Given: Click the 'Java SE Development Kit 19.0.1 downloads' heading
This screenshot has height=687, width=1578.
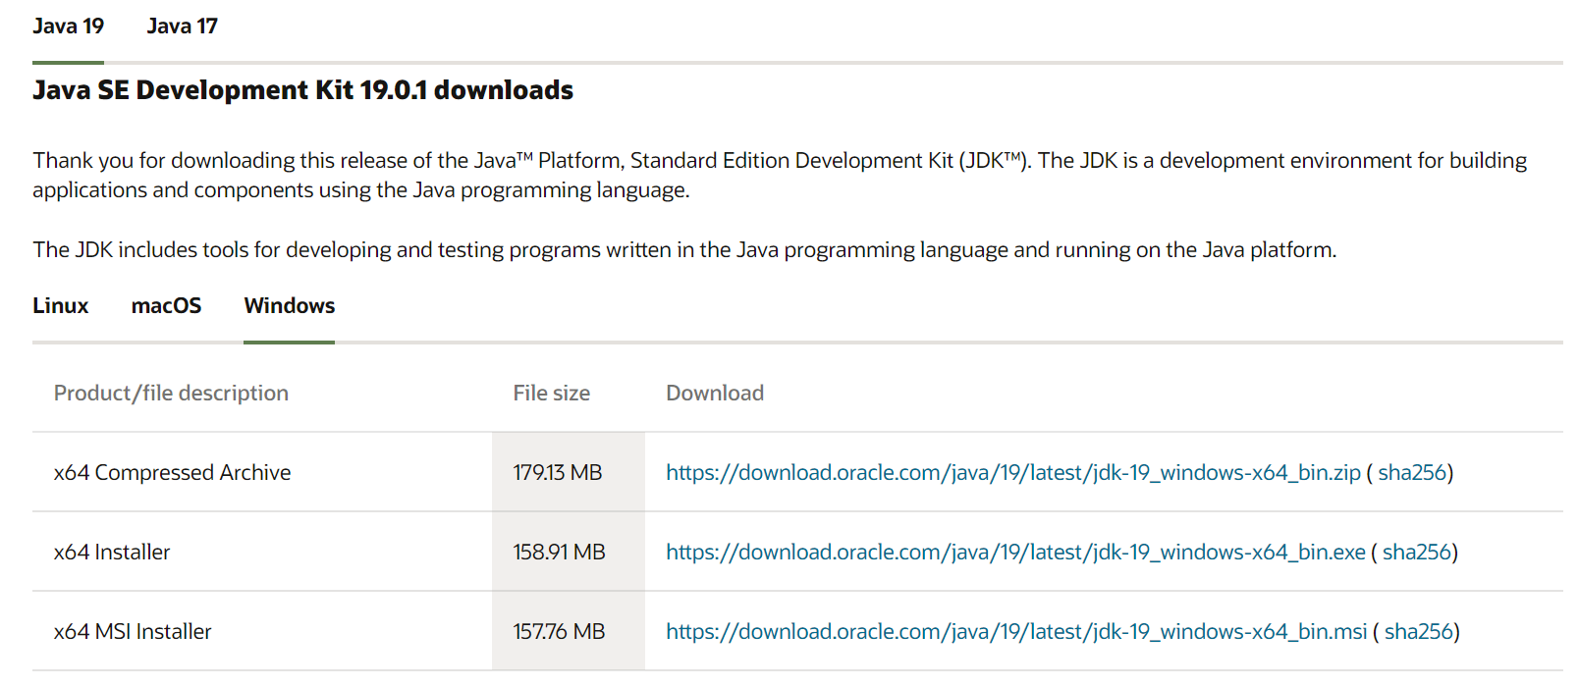Looking at the screenshot, I should coord(302,90).
